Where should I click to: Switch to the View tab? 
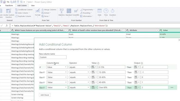click(x=33, y=6)
